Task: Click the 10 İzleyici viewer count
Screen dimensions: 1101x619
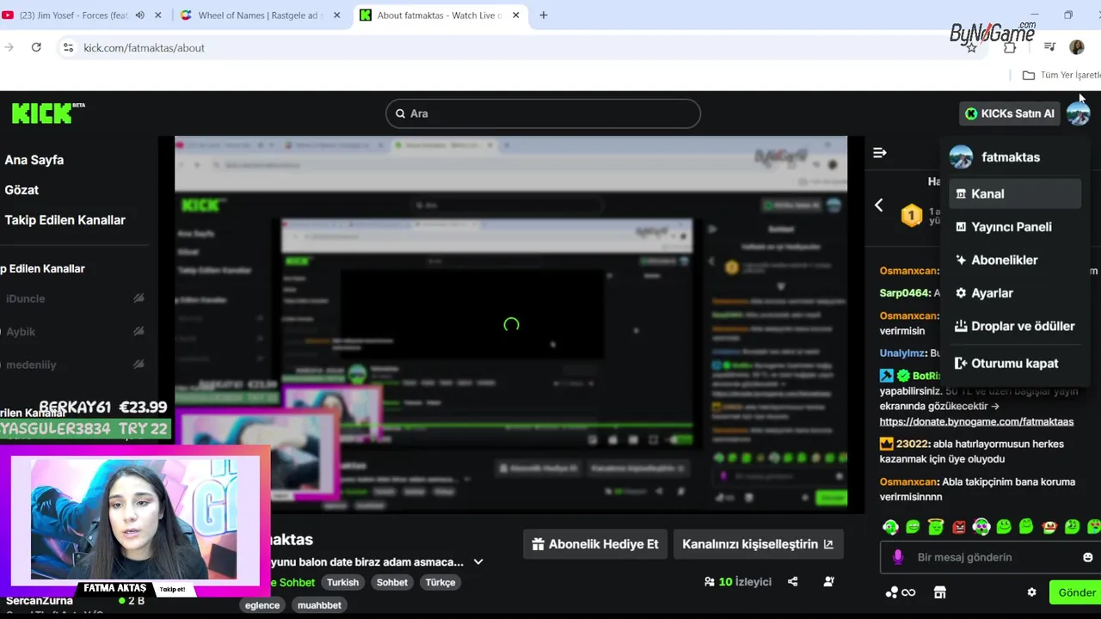Action: tap(737, 582)
